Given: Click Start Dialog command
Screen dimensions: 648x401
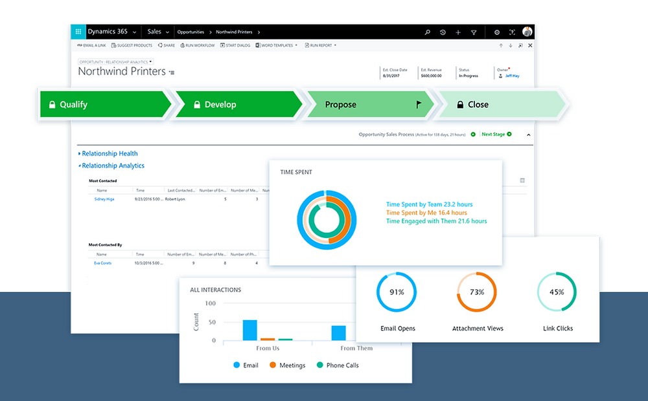Looking at the screenshot, I should [235, 45].
